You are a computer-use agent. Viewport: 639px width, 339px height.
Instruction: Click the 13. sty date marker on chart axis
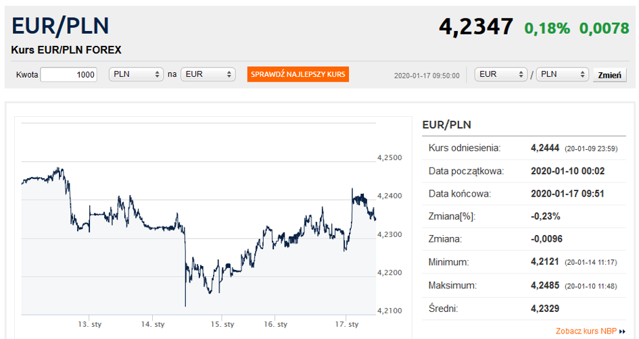pyautogui.click(x=90, y=324)
